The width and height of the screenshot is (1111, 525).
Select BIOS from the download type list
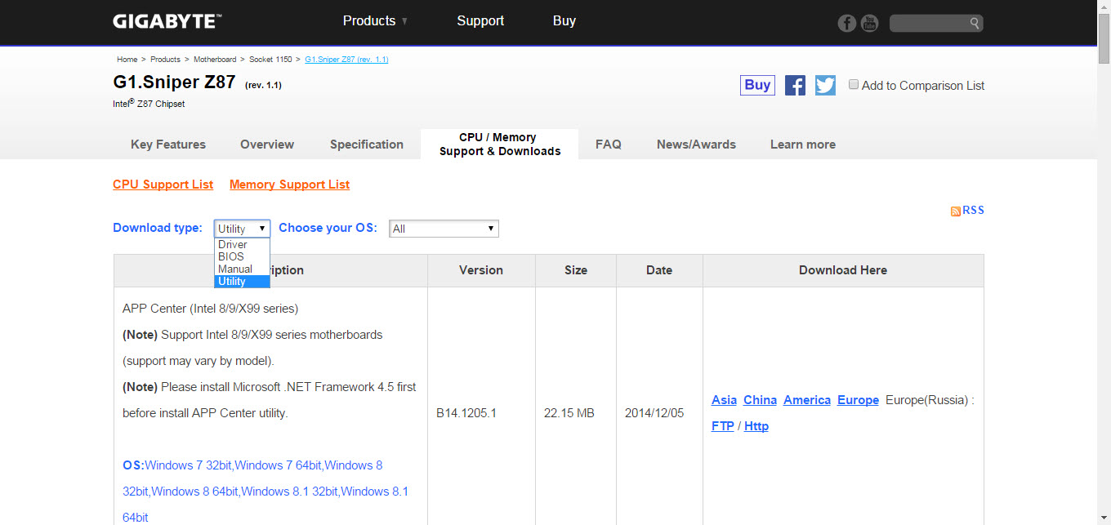(x=242, y=256)
